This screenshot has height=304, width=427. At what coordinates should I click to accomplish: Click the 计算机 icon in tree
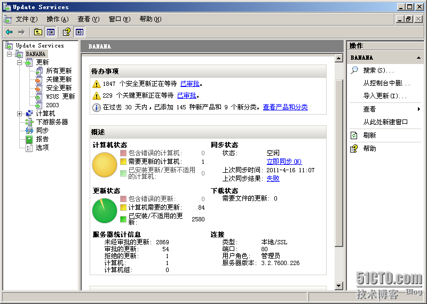pos(29,114)
